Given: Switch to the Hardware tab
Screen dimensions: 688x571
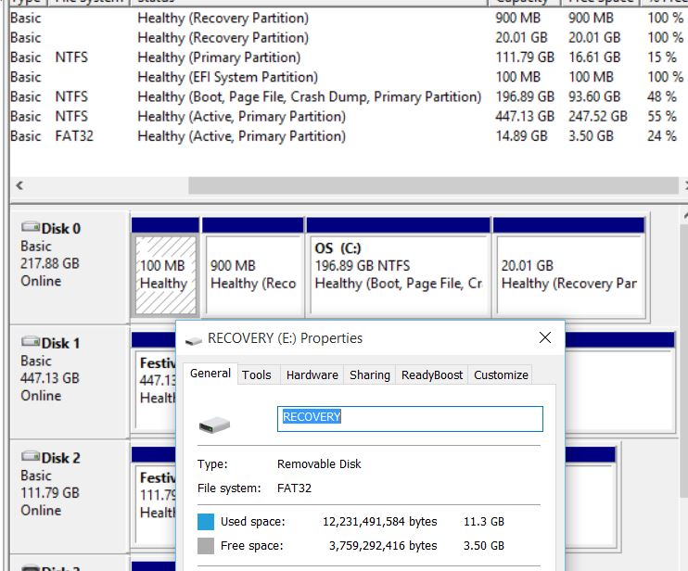Looking at the screenshot, I should (312, 375).
